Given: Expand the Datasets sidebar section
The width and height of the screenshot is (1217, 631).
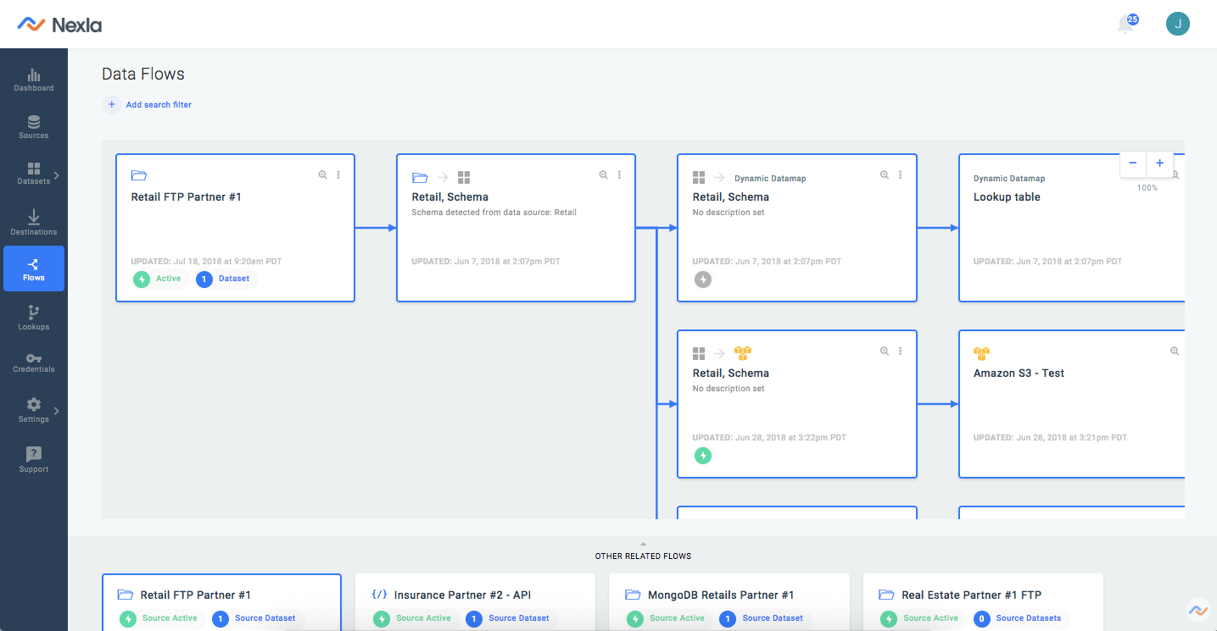Looking at the screenshot, I should tap(33, 174).
